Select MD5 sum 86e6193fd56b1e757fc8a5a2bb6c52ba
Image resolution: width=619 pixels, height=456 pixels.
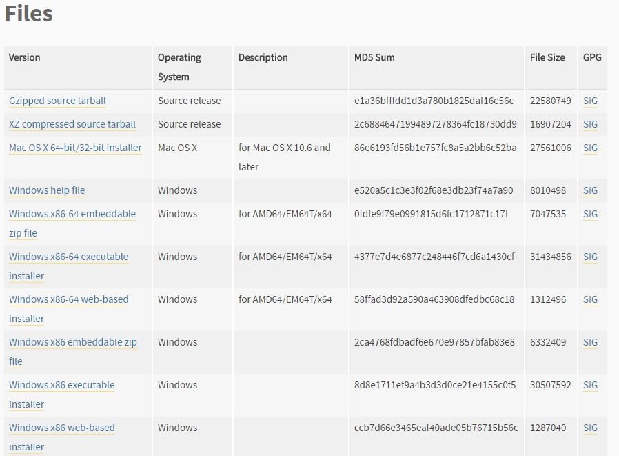click(436, 148)
